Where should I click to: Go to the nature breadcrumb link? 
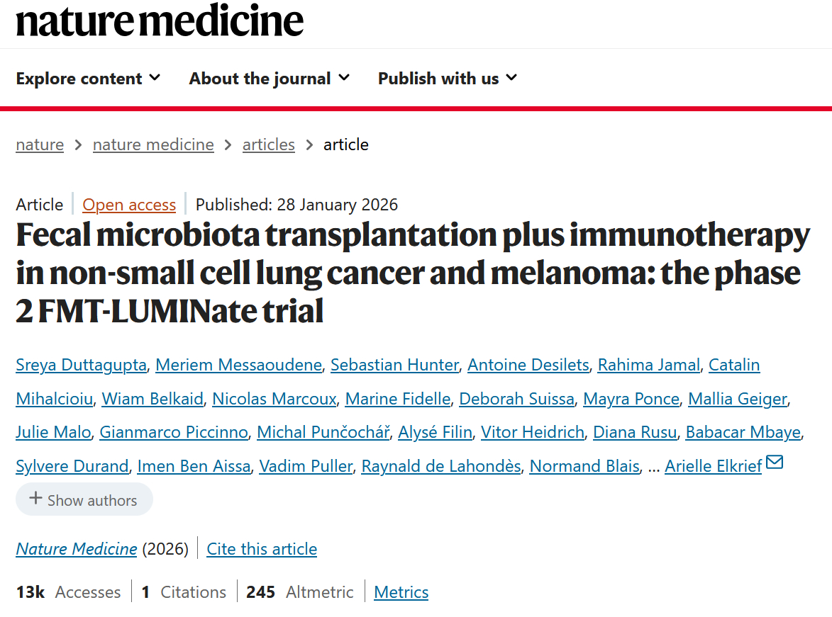click(40, 145)
